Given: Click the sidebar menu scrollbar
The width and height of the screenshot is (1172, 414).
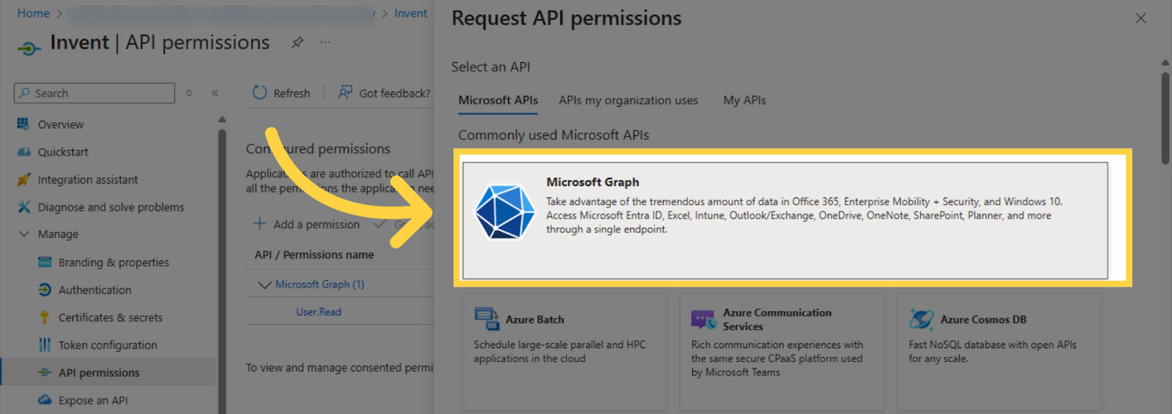Looking at the screenshot, I should (222, 271).
